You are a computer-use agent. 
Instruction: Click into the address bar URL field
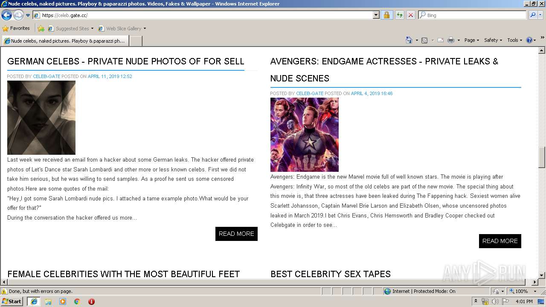tap(203, 15)
